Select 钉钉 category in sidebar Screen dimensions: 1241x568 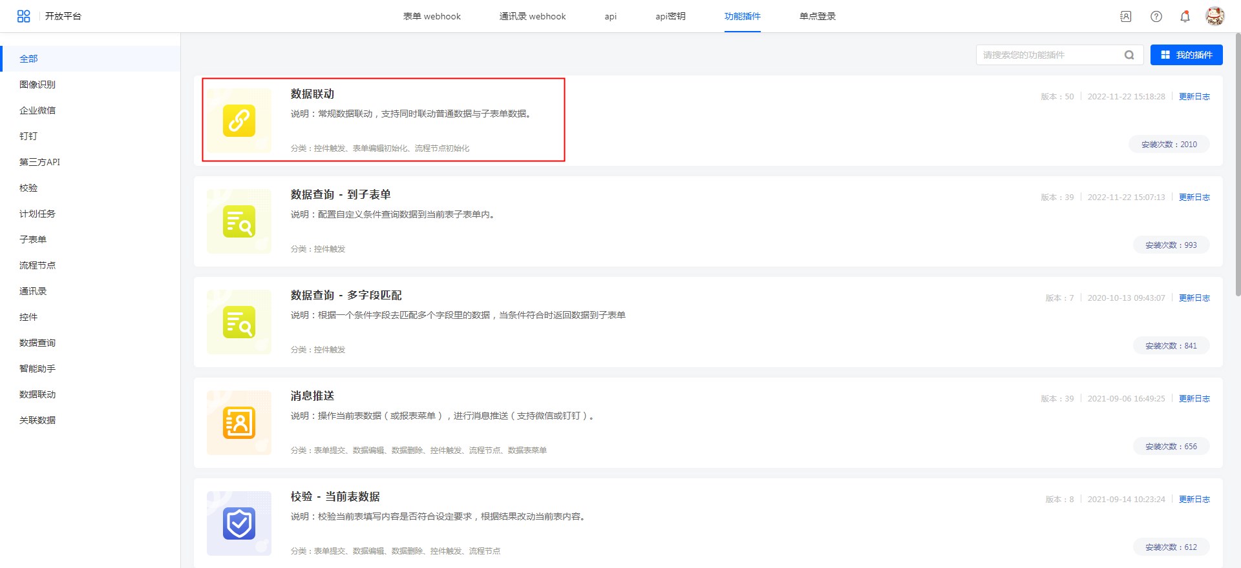(28, 136)
